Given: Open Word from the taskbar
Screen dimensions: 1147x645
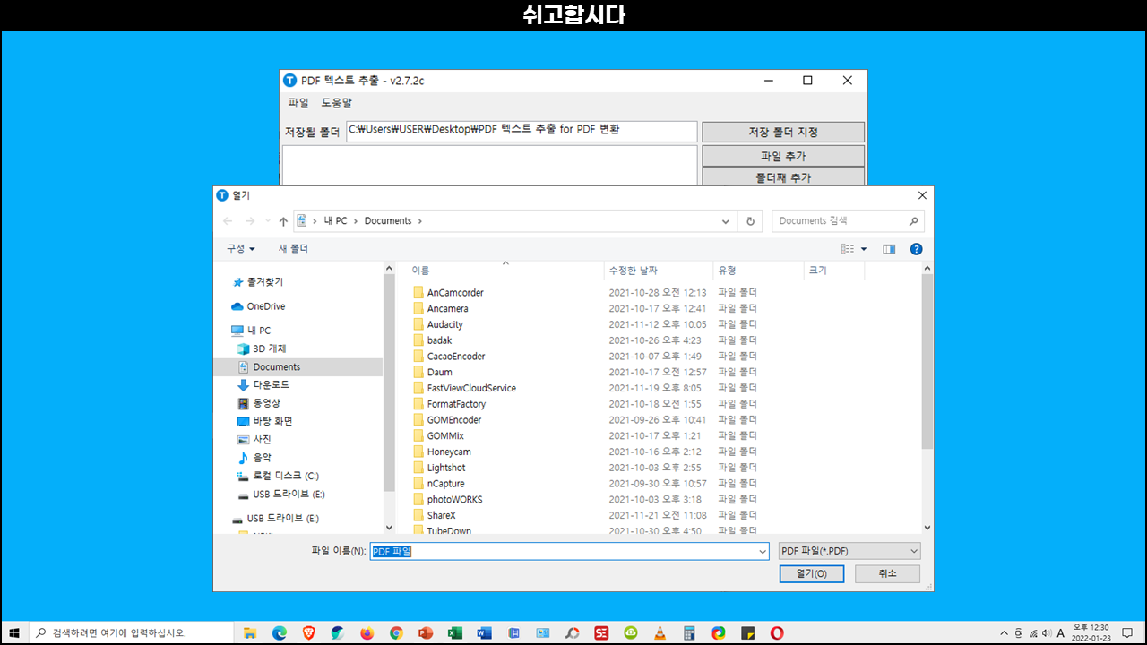Looking at the screenshot, I should (484, 632).
